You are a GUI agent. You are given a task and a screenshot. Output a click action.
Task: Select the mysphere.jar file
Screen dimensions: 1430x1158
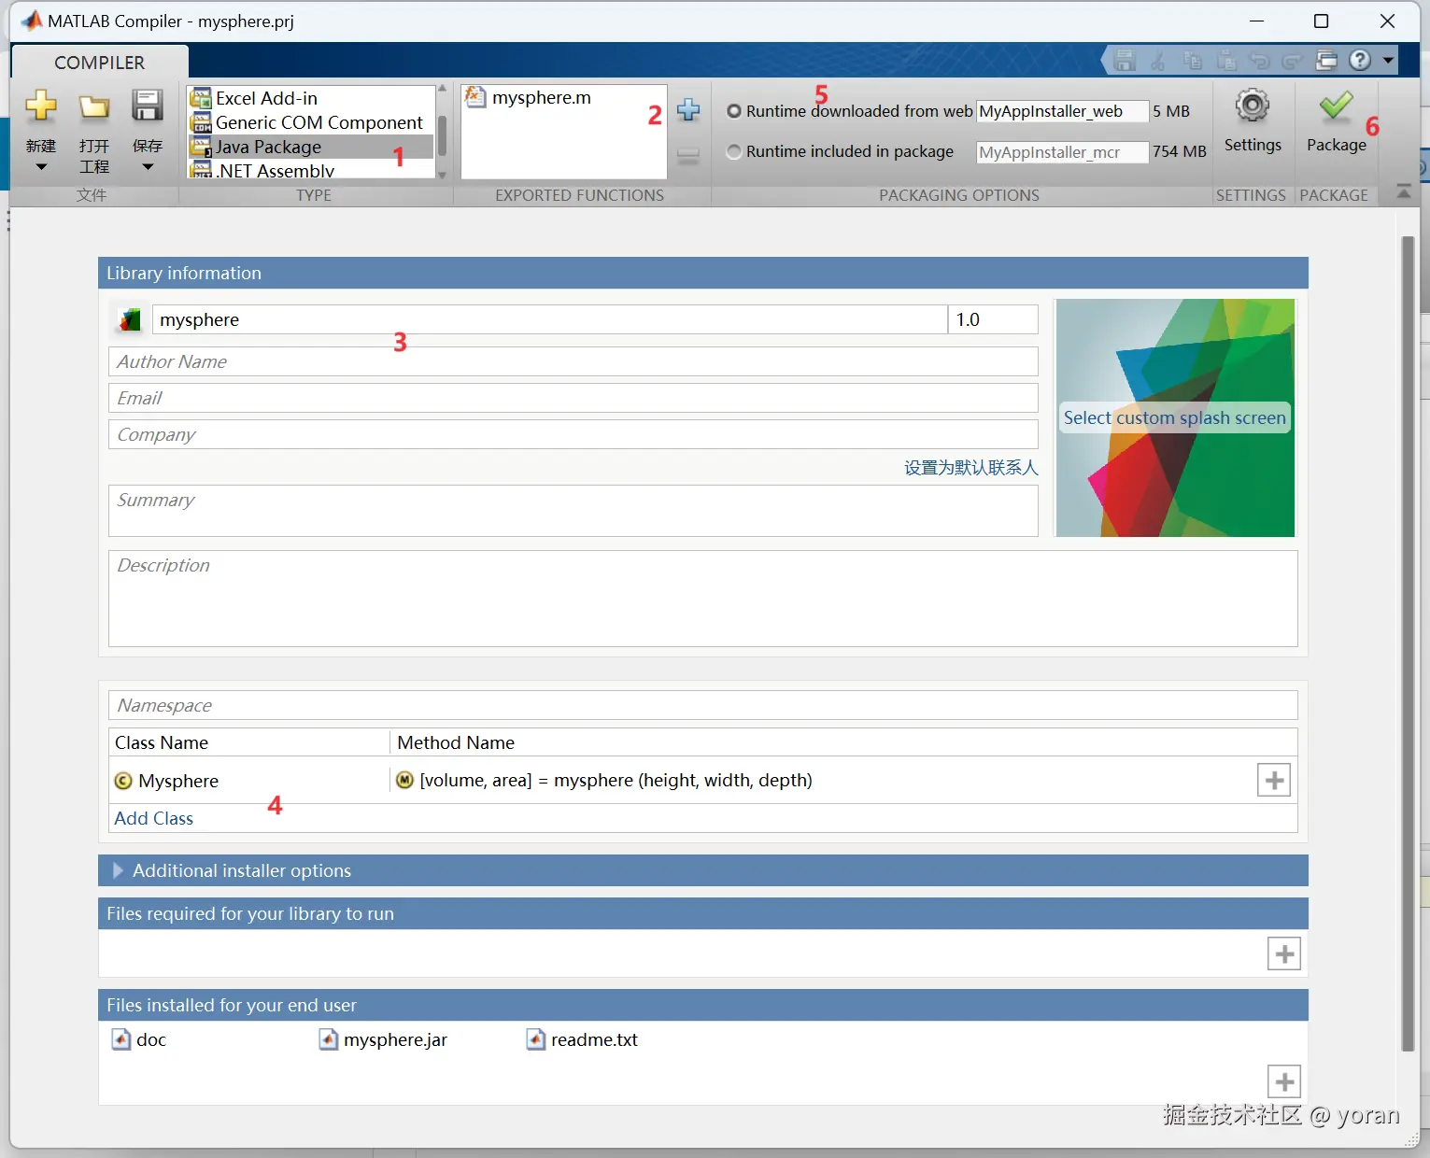pyautogui.click(x=383, y=1039)
